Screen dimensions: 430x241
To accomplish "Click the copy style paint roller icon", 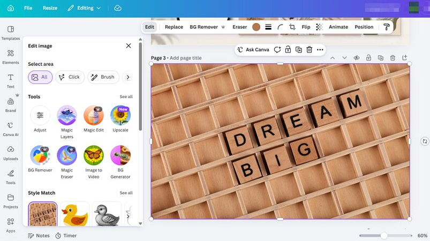I will [387, 27].
